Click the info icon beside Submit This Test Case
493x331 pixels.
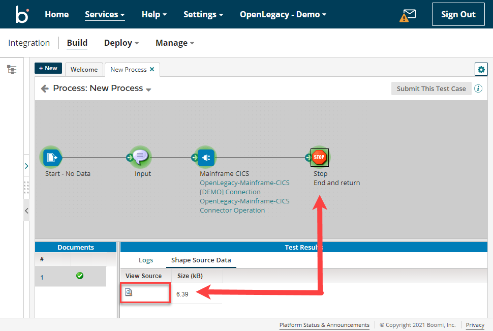click(x=478, y=88)
